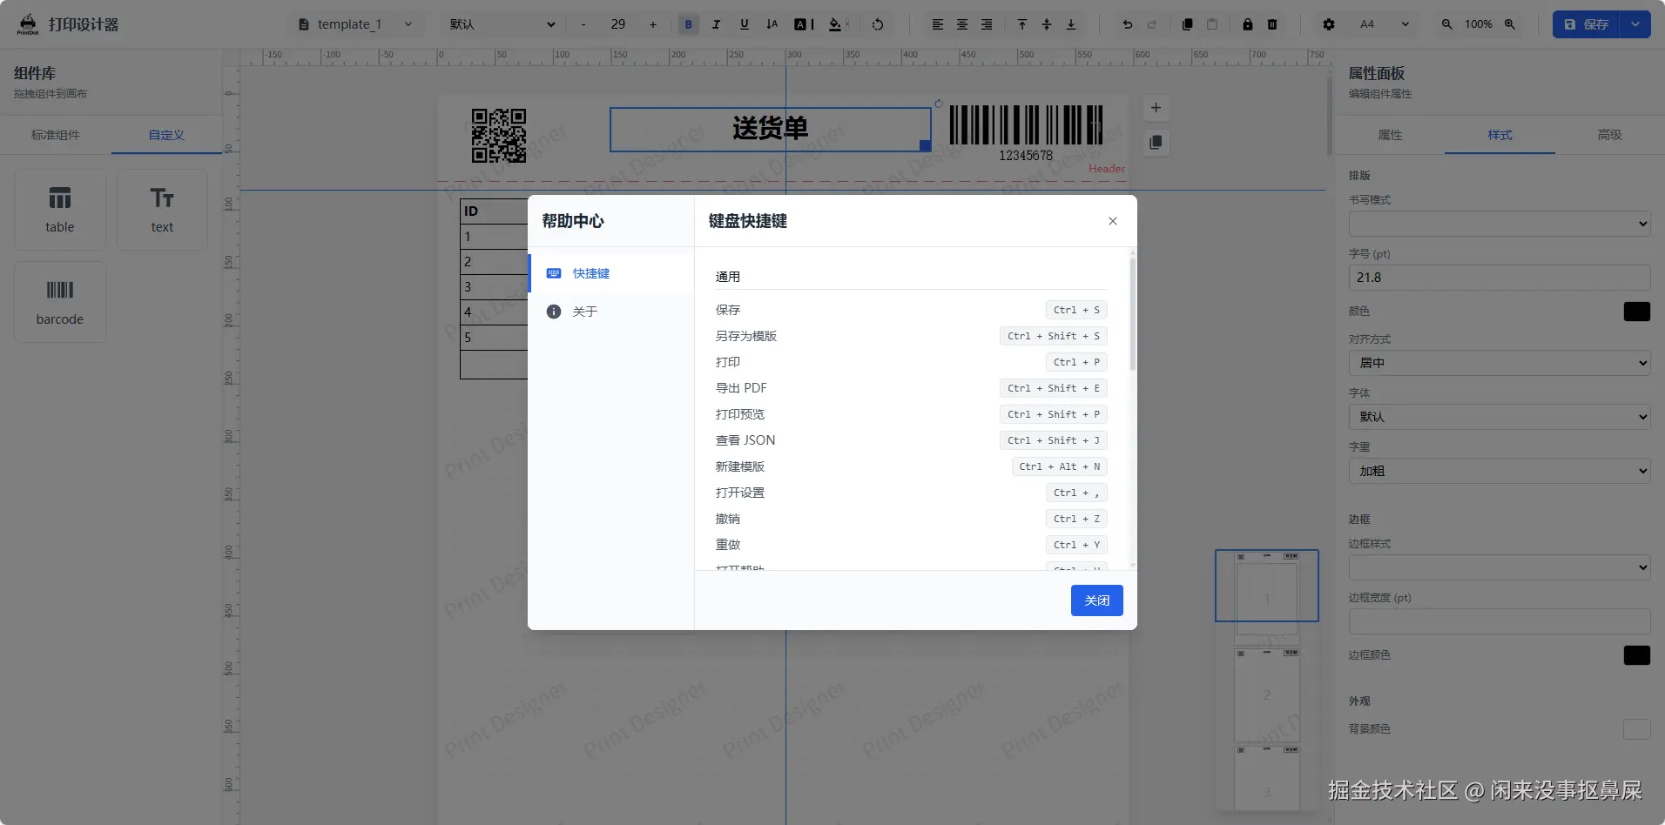Screen dimensions: 1665x825
Task: Toggle italic formatting in toolbar
Action: [x=716, y=24]
